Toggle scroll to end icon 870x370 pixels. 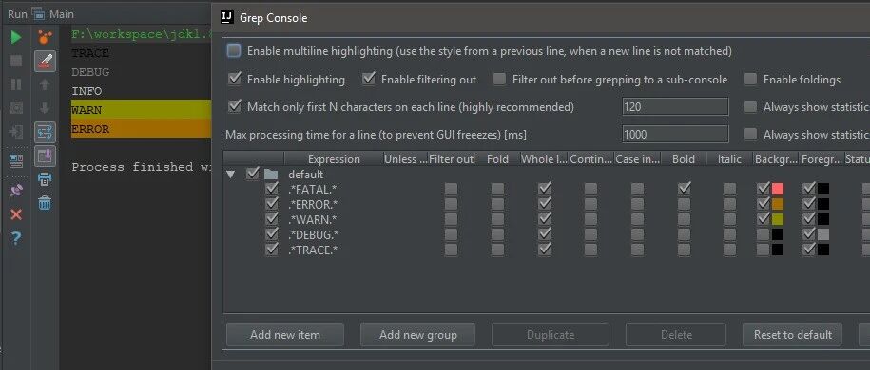tap(45, 156)
